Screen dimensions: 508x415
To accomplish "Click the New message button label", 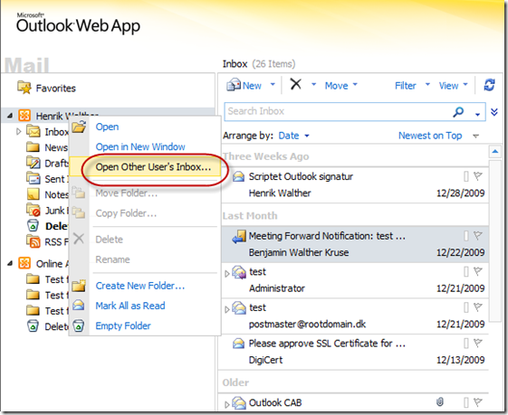I will (x=252, y=85).
